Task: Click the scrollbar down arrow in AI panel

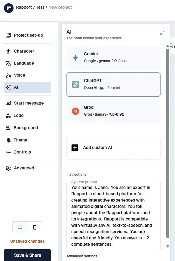Action: pyautogui.click(x=168, y=246)
